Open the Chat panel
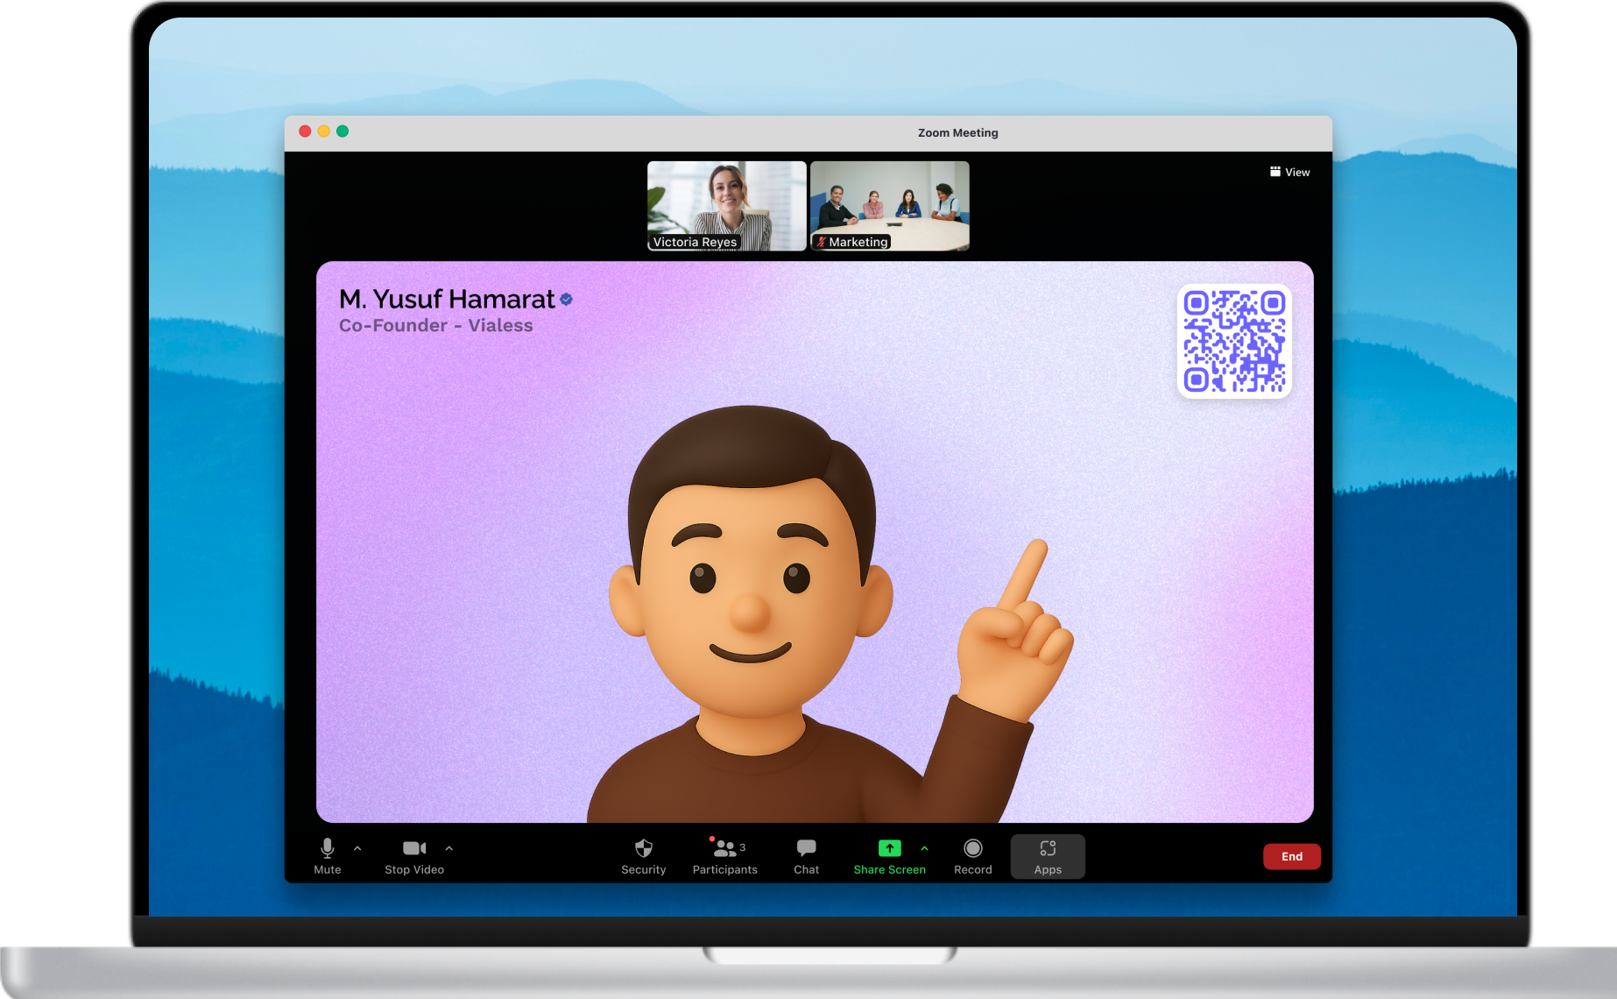 click(807, 856)
